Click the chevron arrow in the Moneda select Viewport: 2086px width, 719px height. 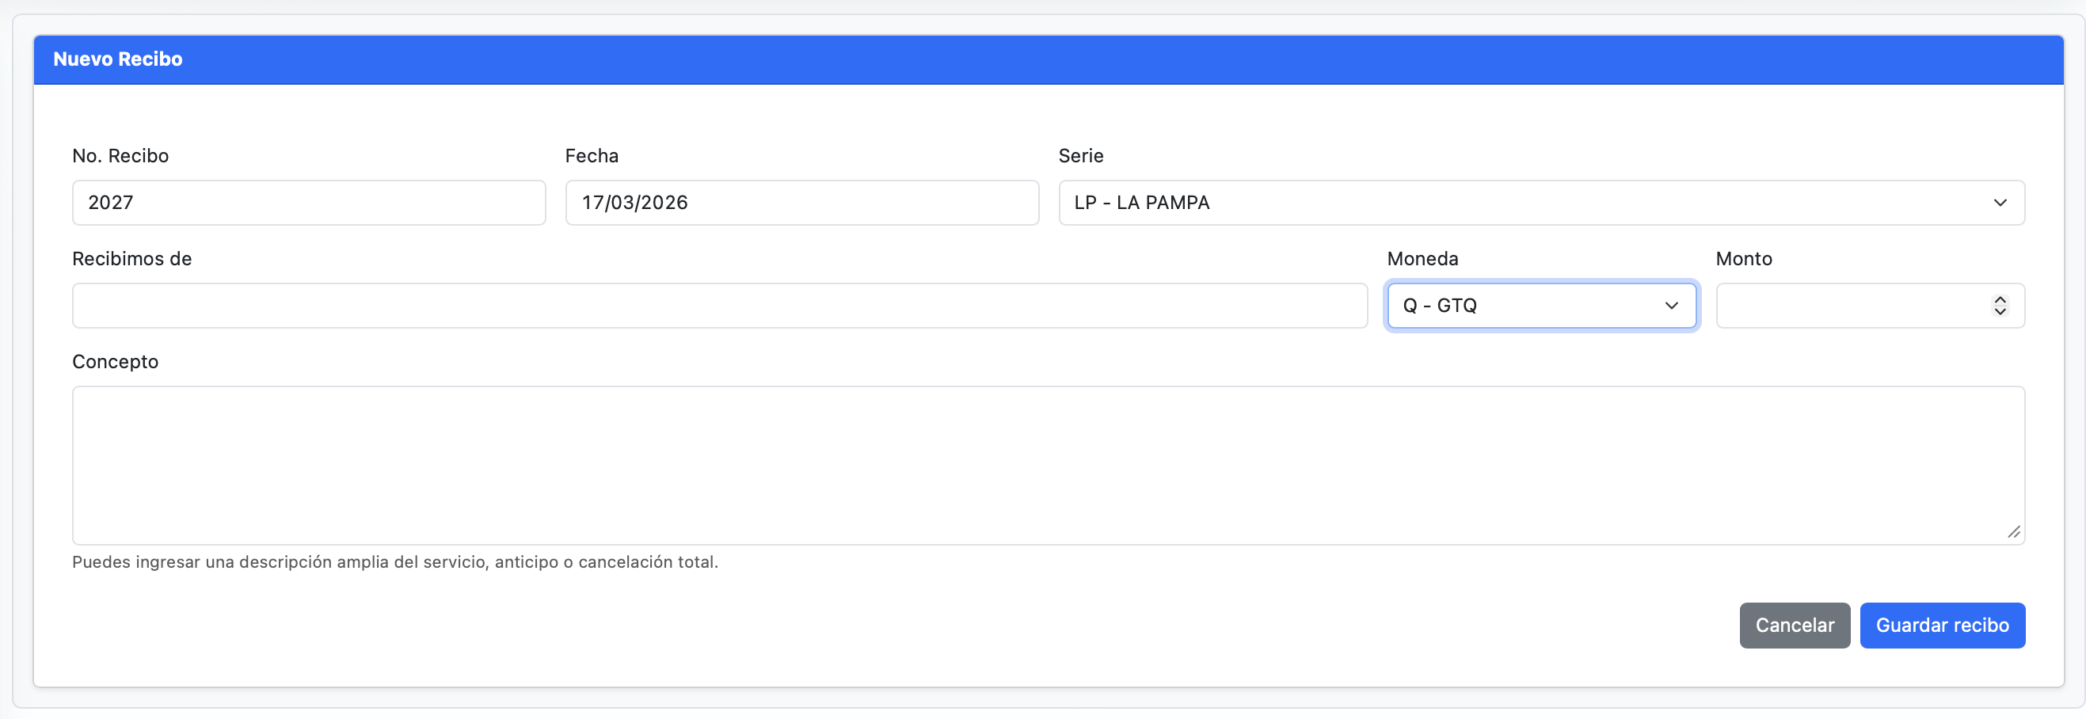tap(1671, 305)
